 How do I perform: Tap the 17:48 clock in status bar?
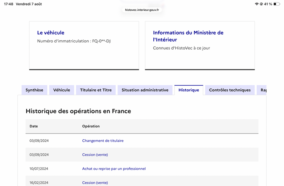[9, 4]
